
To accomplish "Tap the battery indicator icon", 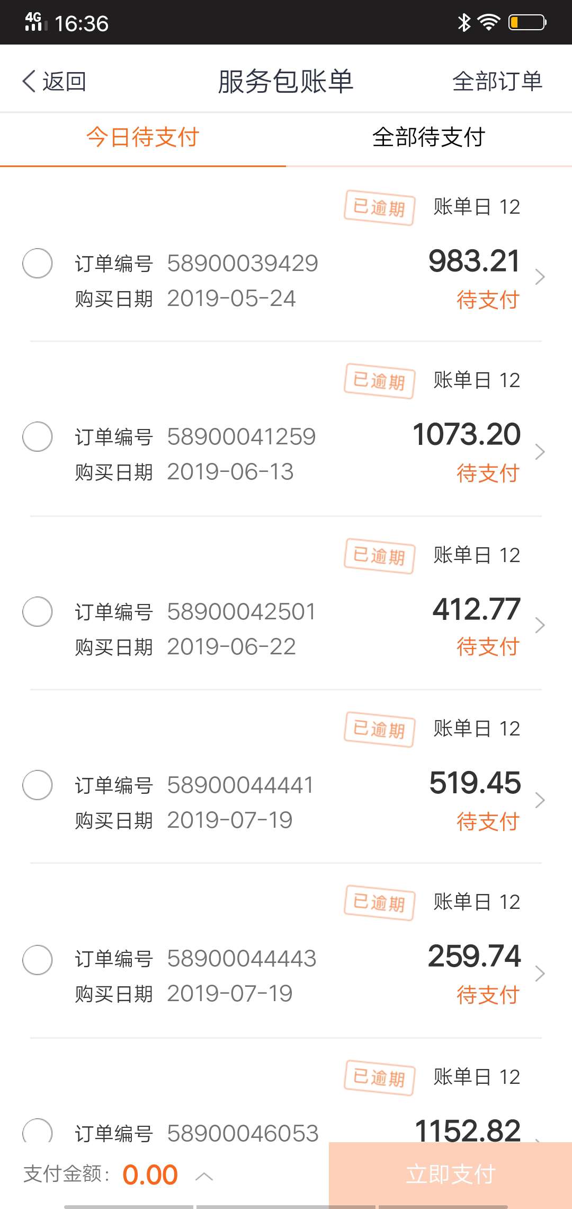I will [x=528, y=22].
